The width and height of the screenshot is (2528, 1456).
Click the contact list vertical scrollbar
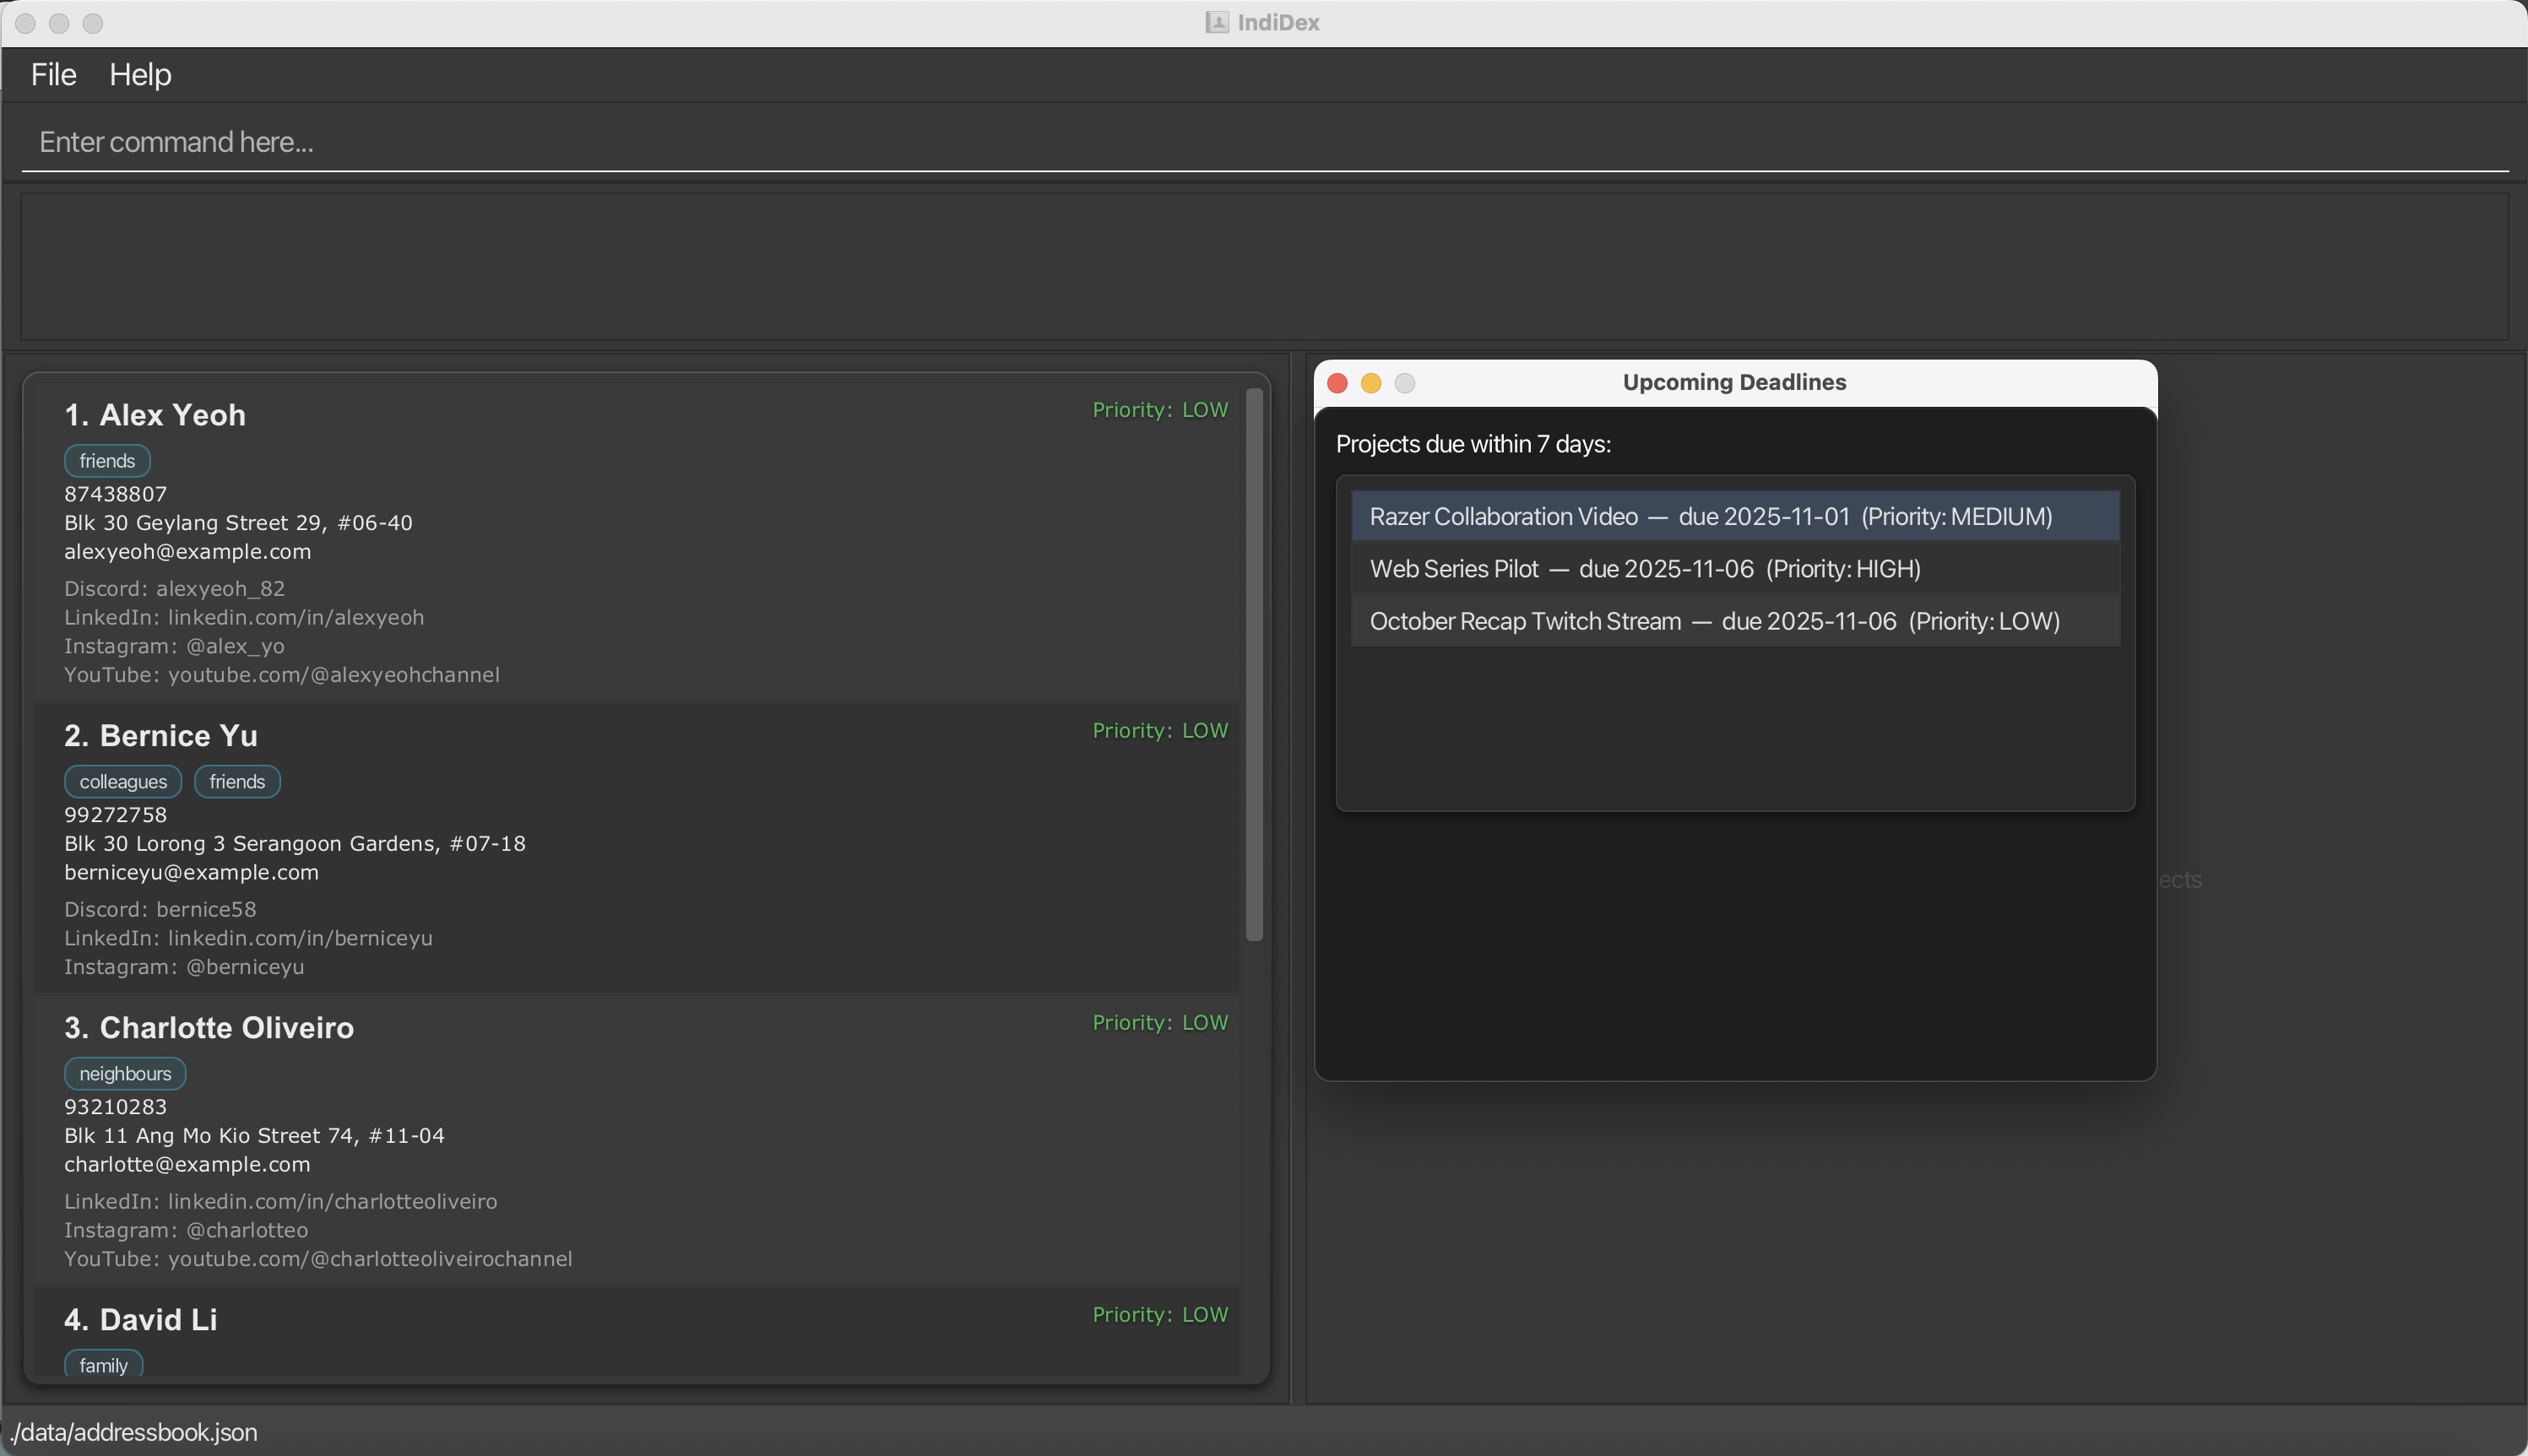point(1255,665)
